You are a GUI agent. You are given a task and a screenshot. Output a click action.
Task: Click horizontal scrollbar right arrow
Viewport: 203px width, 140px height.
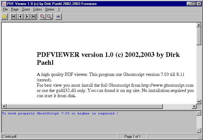tap(194, 106)
